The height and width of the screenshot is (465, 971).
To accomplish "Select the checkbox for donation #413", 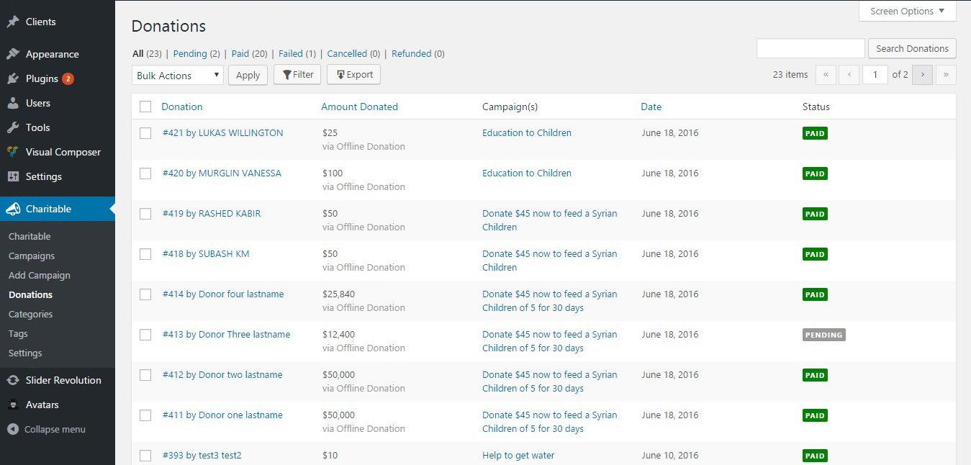I will tap(145, 335).
